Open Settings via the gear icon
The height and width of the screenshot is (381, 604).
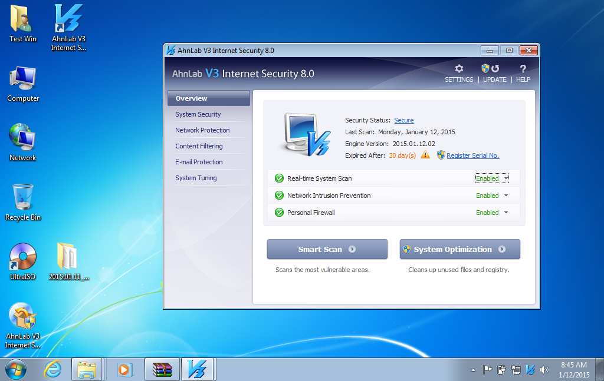tap(459, 69)
